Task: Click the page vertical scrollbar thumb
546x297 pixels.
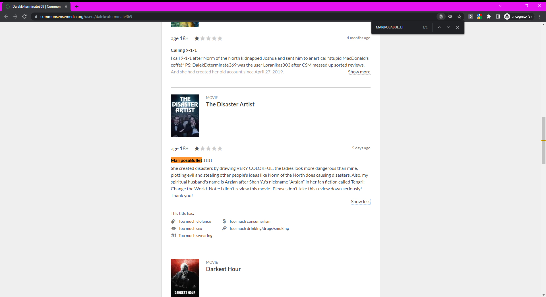Action: pyautogui.click(x=543, y=141)
